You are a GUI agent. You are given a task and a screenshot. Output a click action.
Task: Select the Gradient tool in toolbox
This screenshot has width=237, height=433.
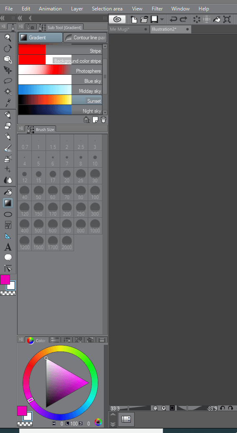[x=8, y=203]
